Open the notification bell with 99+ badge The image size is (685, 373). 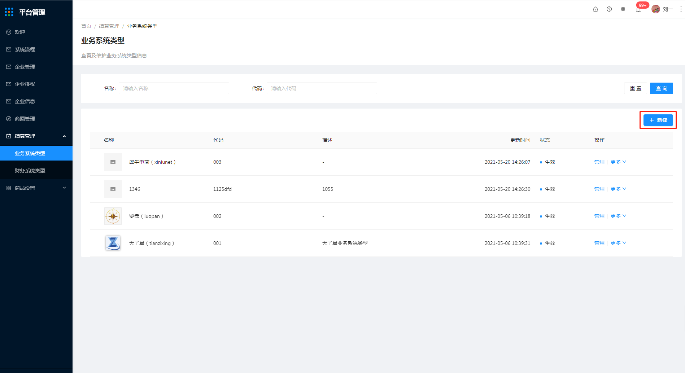click(638, 9)
